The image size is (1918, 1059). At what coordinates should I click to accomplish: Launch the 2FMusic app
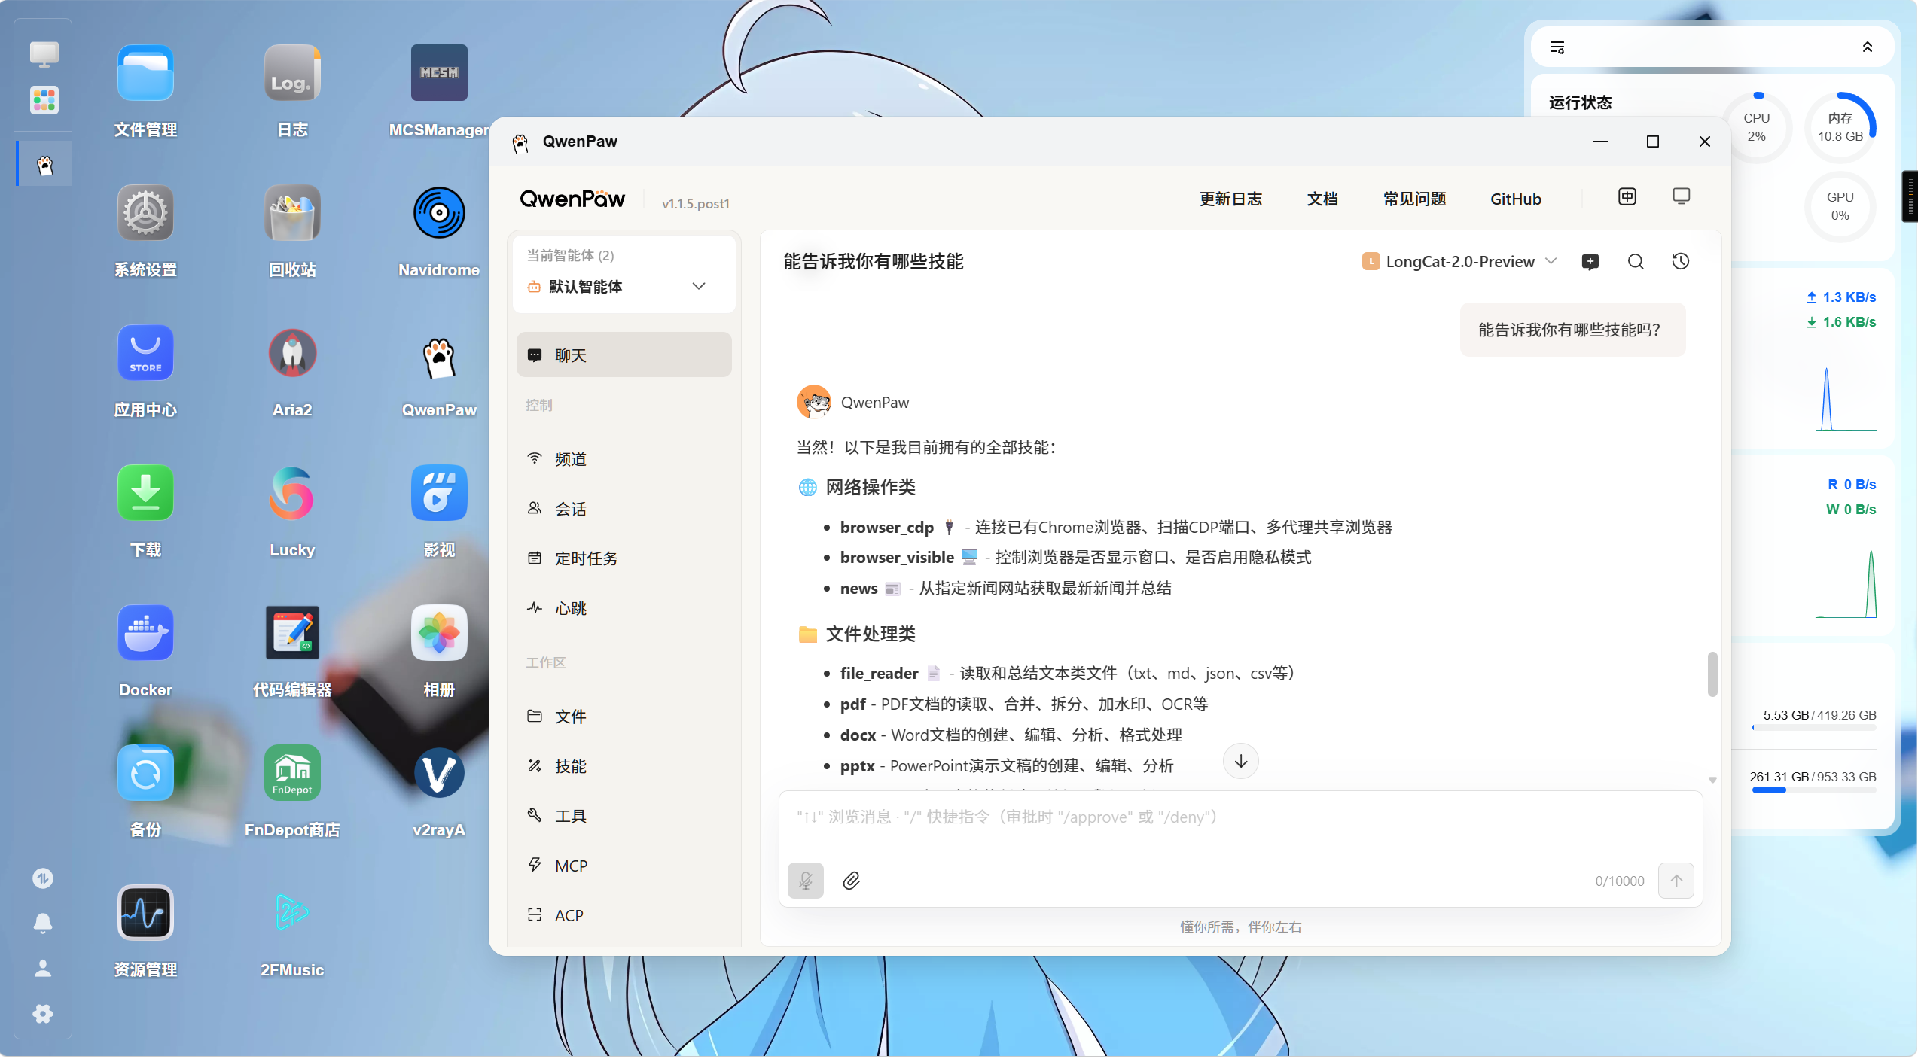point(292,913)
